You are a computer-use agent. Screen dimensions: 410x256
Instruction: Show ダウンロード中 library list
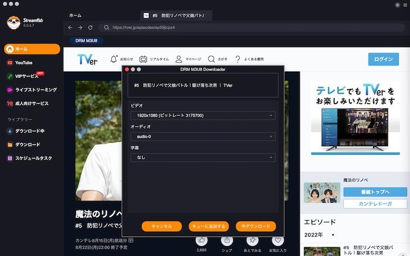coord(26,131)
